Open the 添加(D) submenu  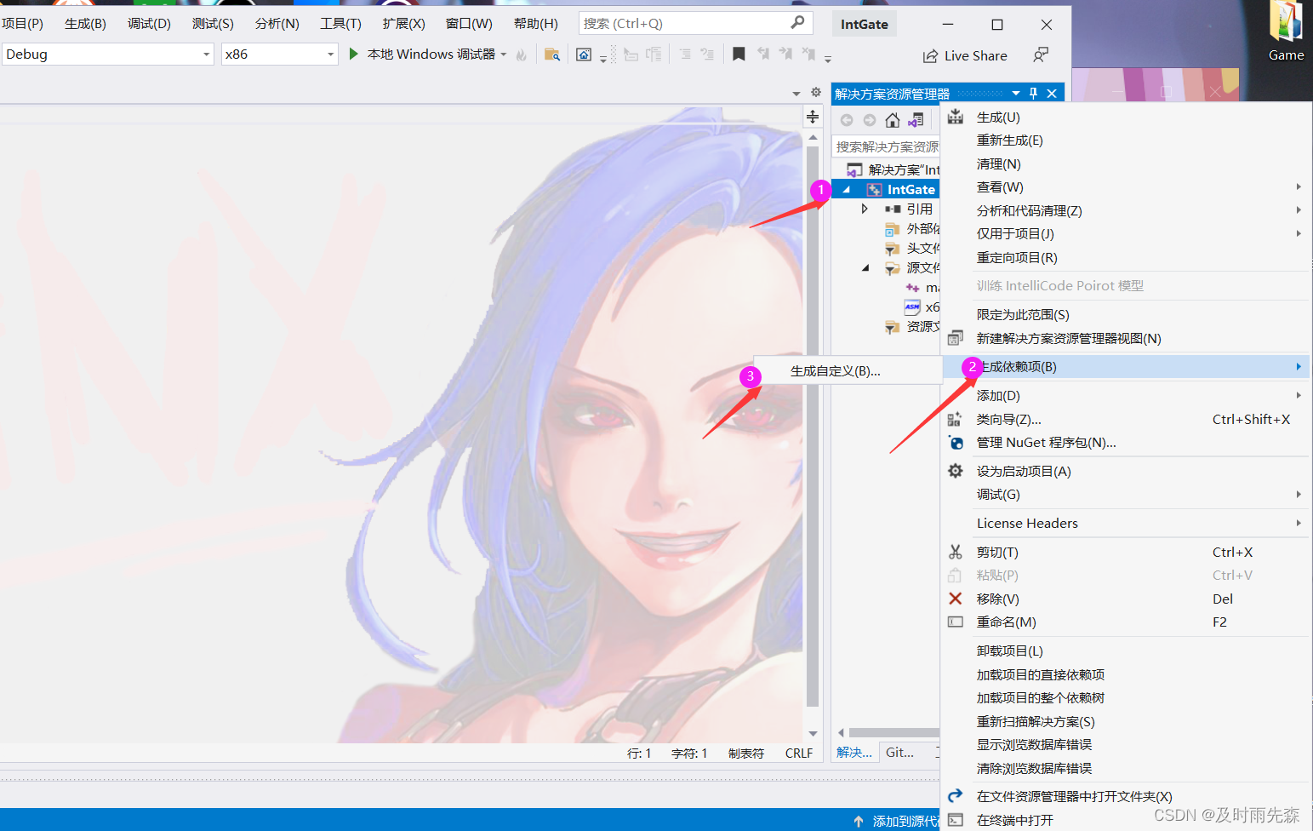pyautogui.click(x=1125, y=396)
